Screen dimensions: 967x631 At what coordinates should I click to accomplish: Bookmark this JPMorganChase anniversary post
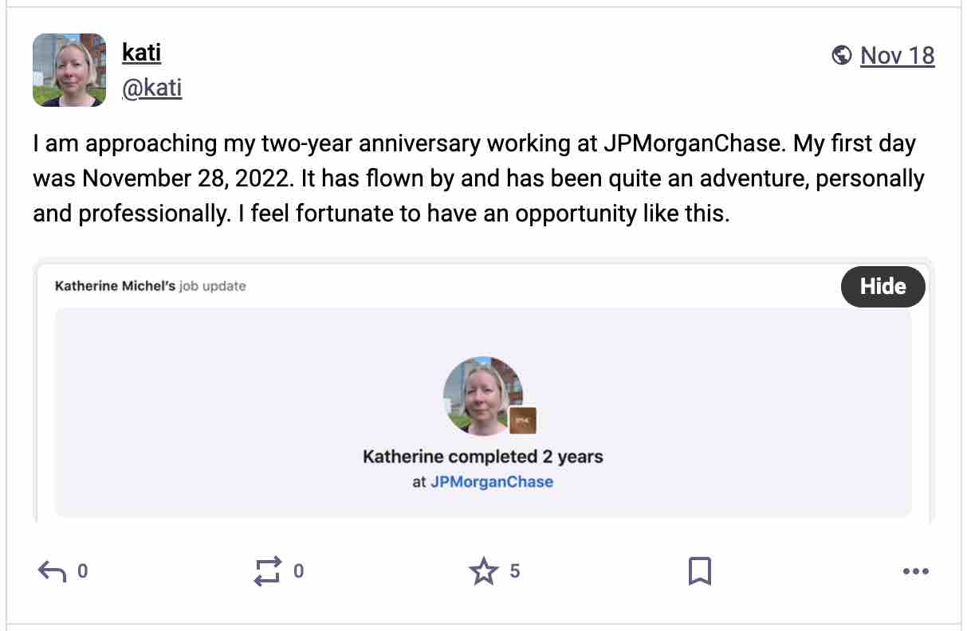[699, 571]
